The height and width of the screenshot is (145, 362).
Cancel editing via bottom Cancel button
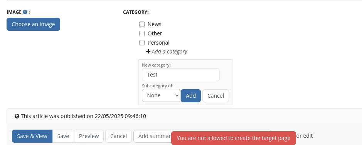click(118, 136)
